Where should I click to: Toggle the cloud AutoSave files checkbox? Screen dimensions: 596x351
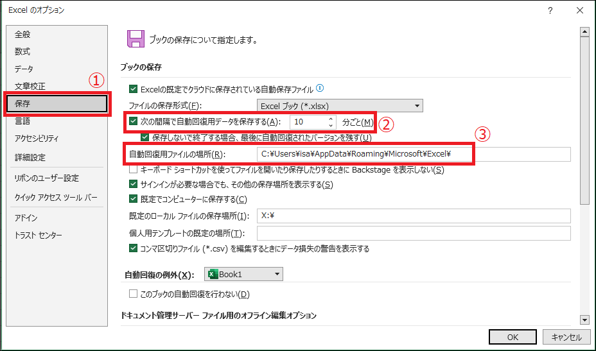coord(134,89)
